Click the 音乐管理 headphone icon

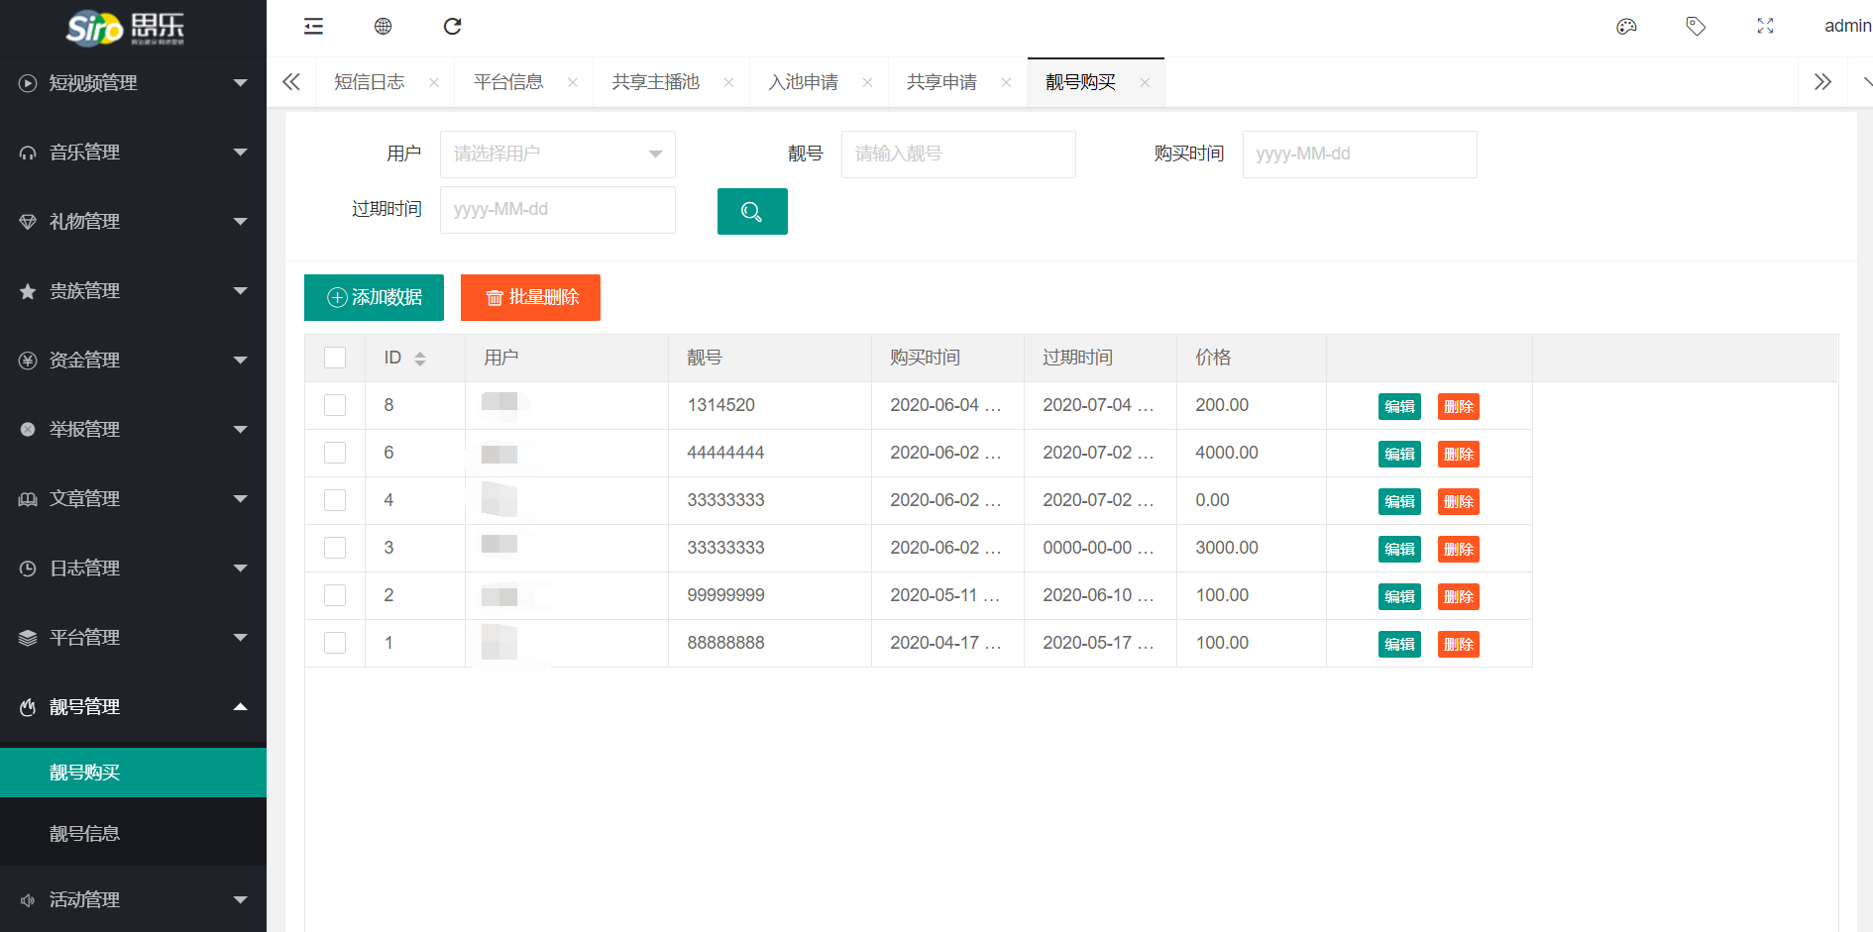pyautogui.click(x=28, y=153)
